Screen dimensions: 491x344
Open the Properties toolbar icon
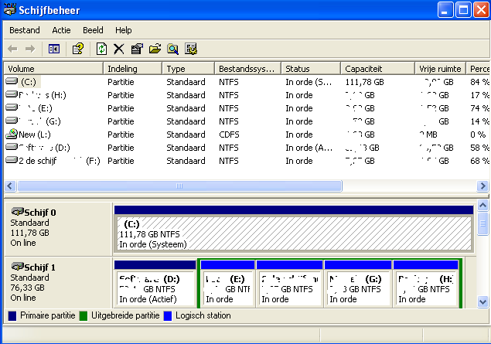137,49
